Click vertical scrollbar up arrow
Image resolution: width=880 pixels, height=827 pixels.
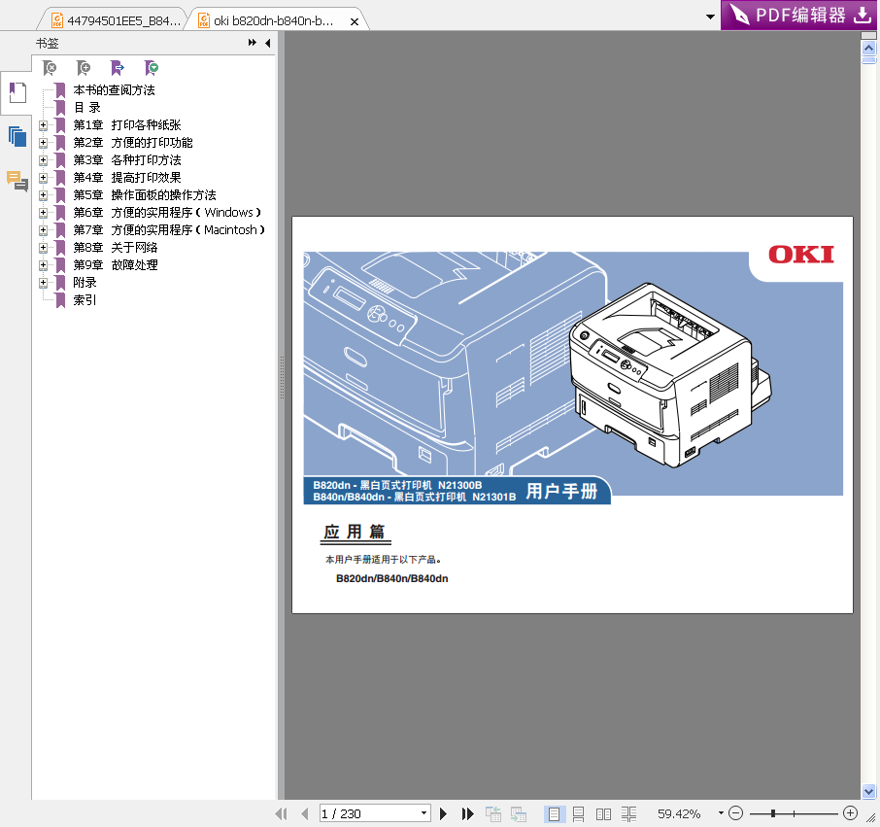coord(868,48)
